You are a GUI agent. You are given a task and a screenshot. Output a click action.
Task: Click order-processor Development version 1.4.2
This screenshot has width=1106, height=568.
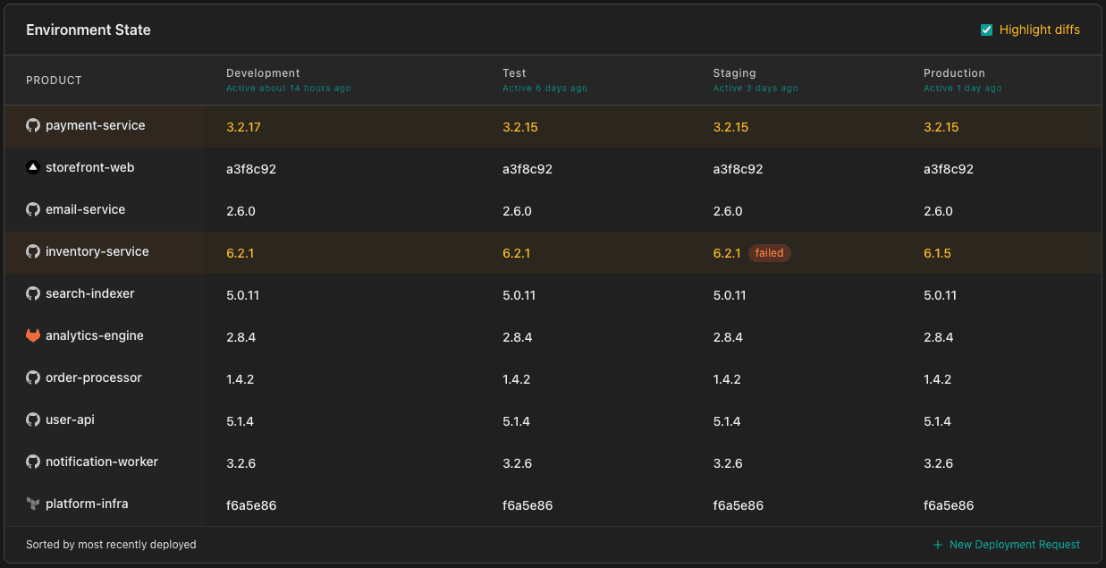point(241,379)
